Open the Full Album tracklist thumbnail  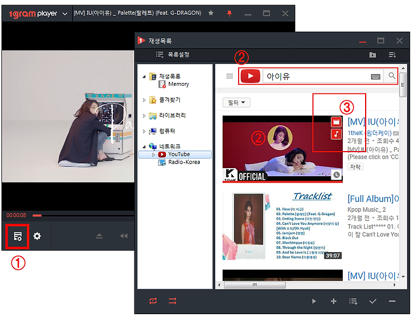[x=283, y=226]
